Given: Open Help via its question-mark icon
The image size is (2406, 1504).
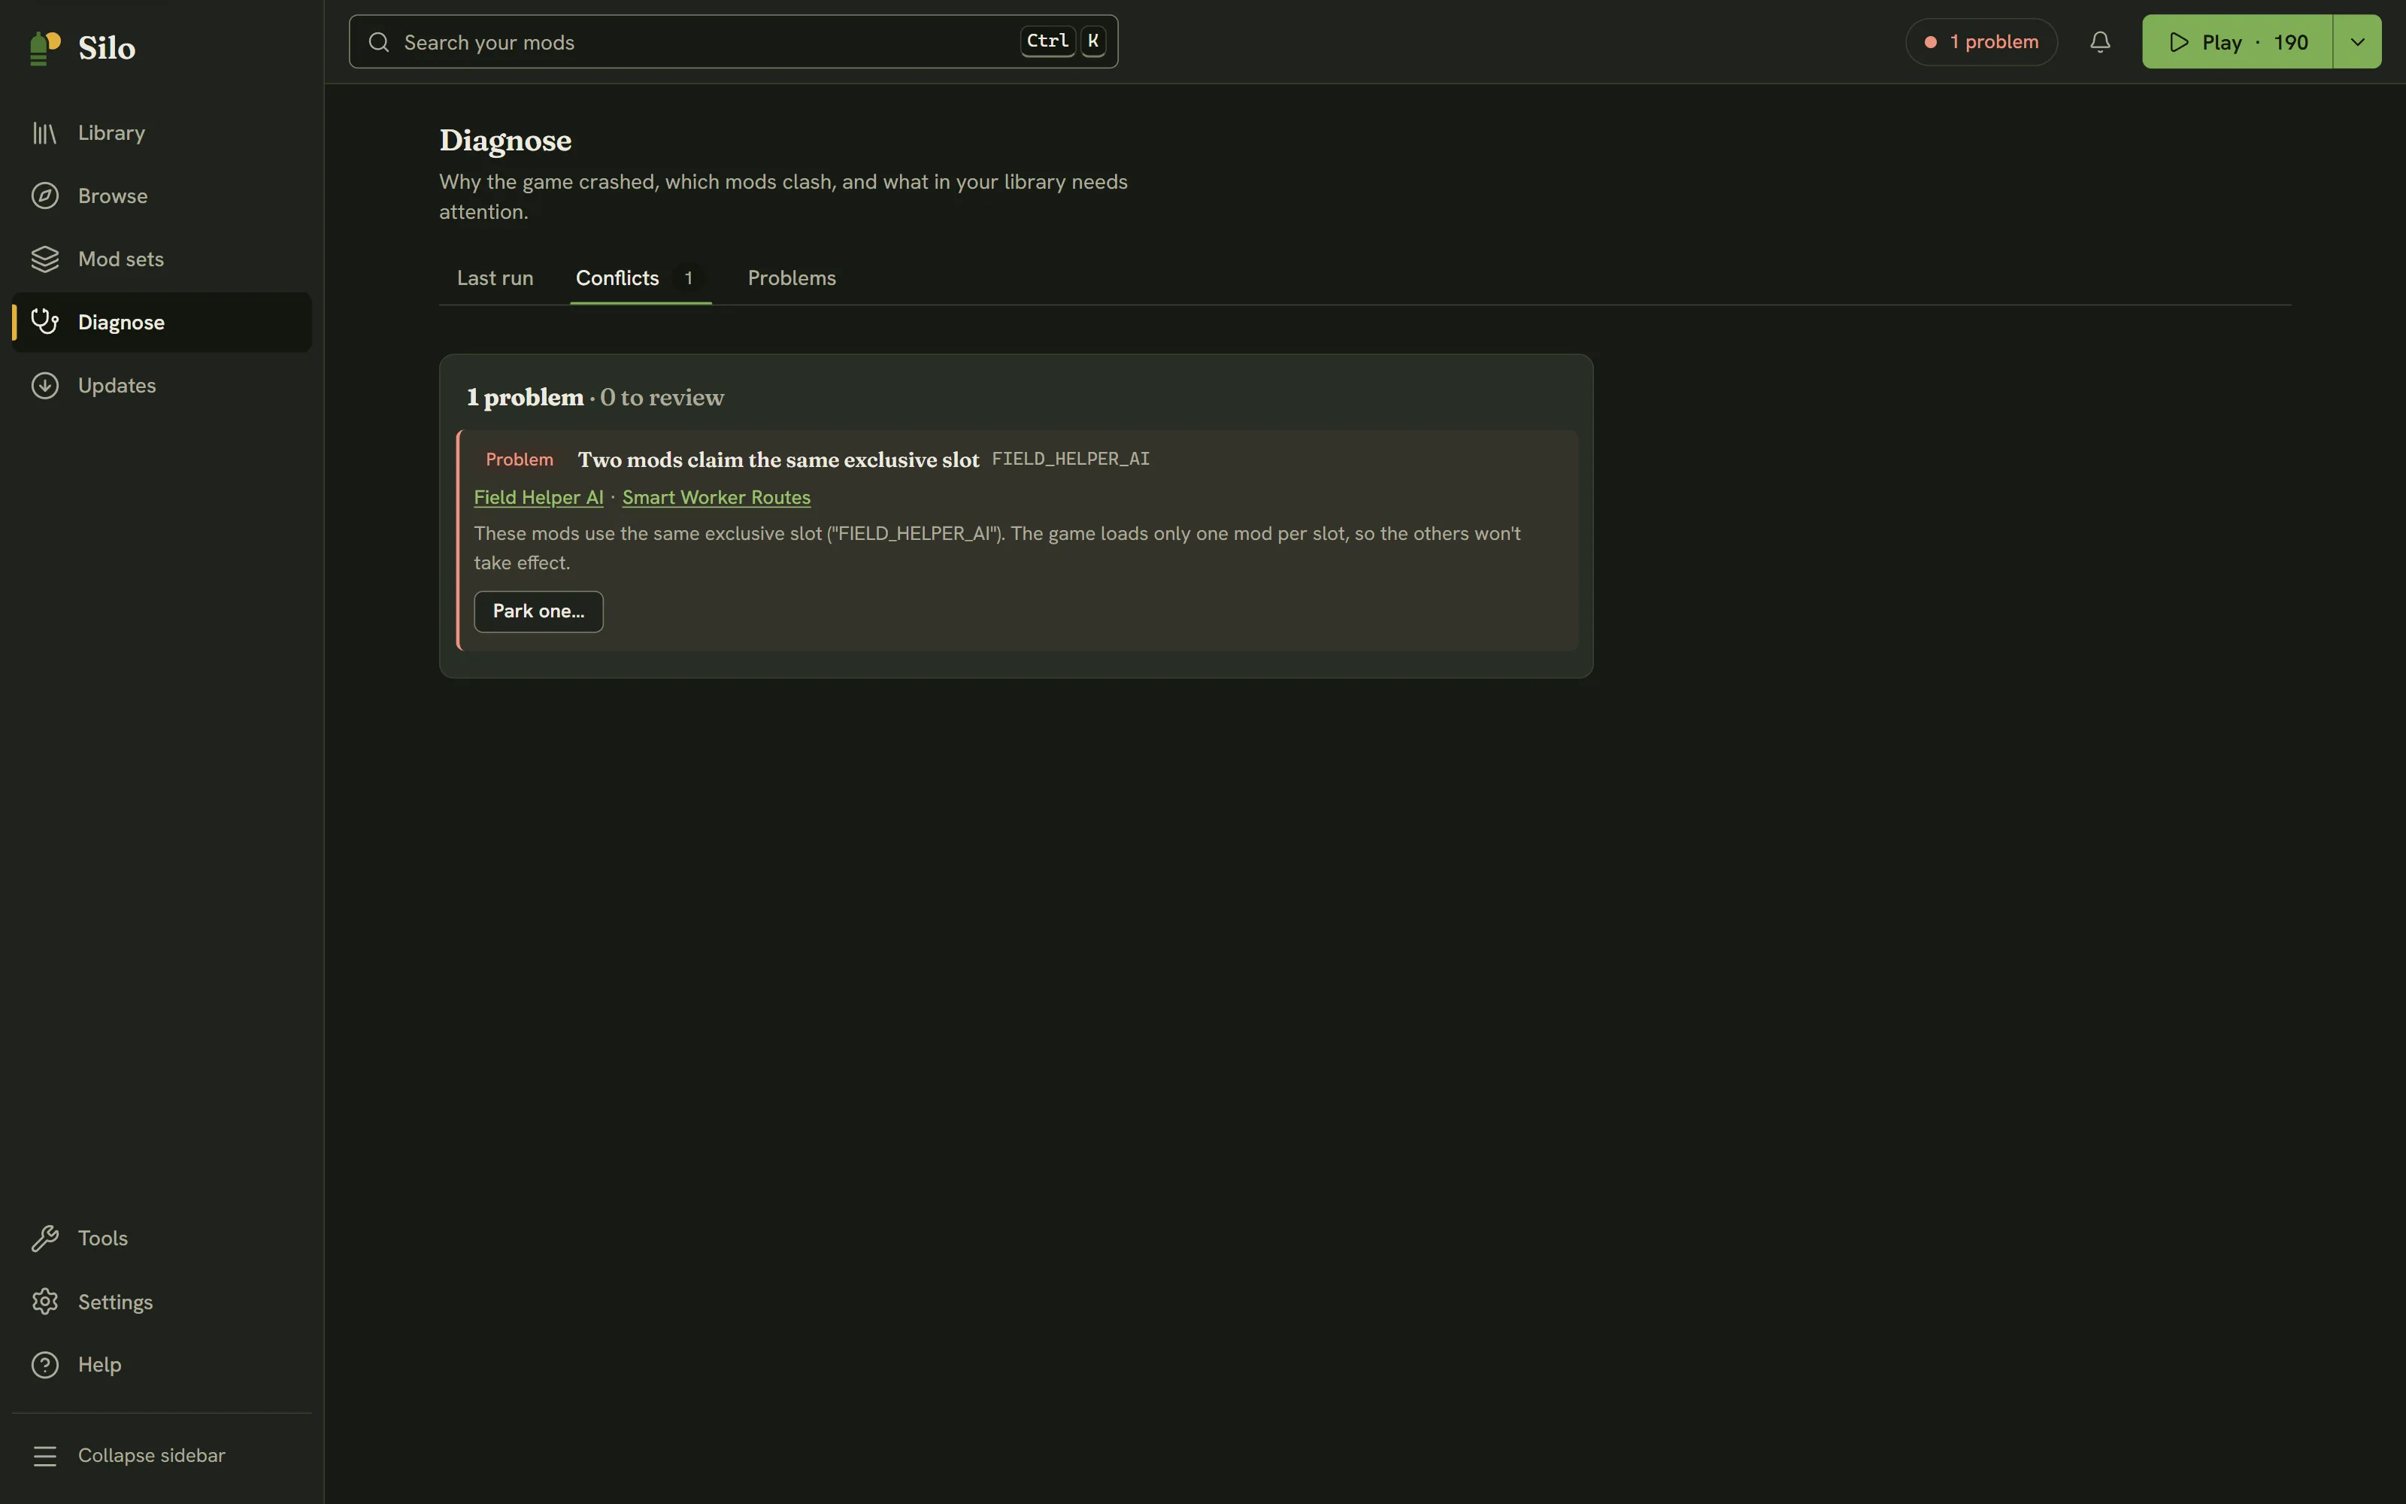Looking at the screenshot, I should tap(45, 1365).
